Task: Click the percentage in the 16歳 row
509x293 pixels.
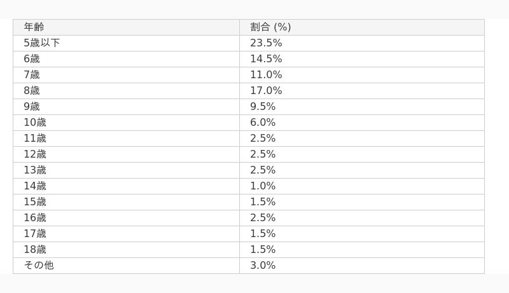Action: tap(263, 218)
